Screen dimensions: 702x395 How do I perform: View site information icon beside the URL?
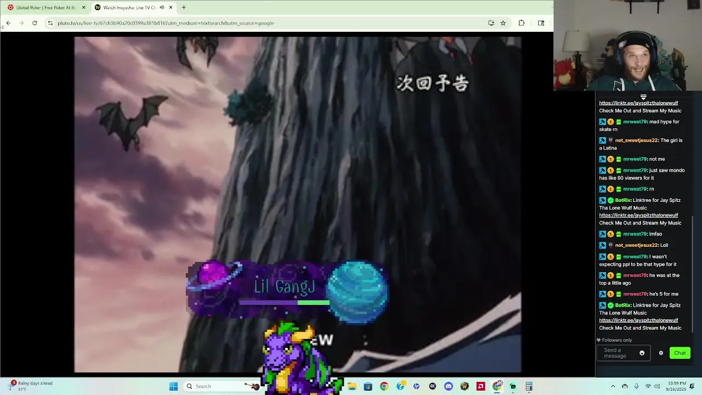click(x=50, y=23)
